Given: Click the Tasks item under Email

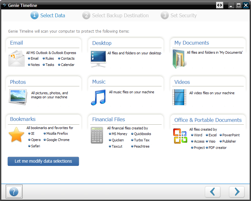Looking at the screenshot, I should point(48,65).
